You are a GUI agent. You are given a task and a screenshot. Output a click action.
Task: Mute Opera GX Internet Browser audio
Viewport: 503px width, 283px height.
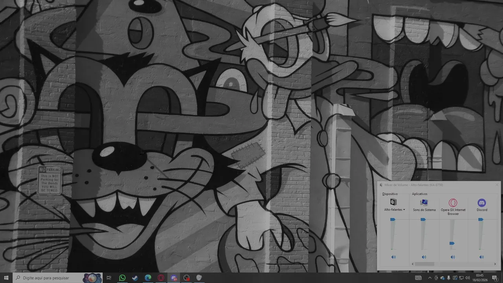tap(453, 257)
